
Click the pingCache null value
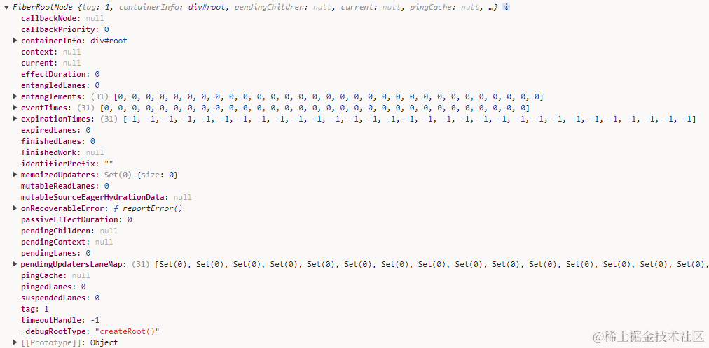(x=81, y=275)
